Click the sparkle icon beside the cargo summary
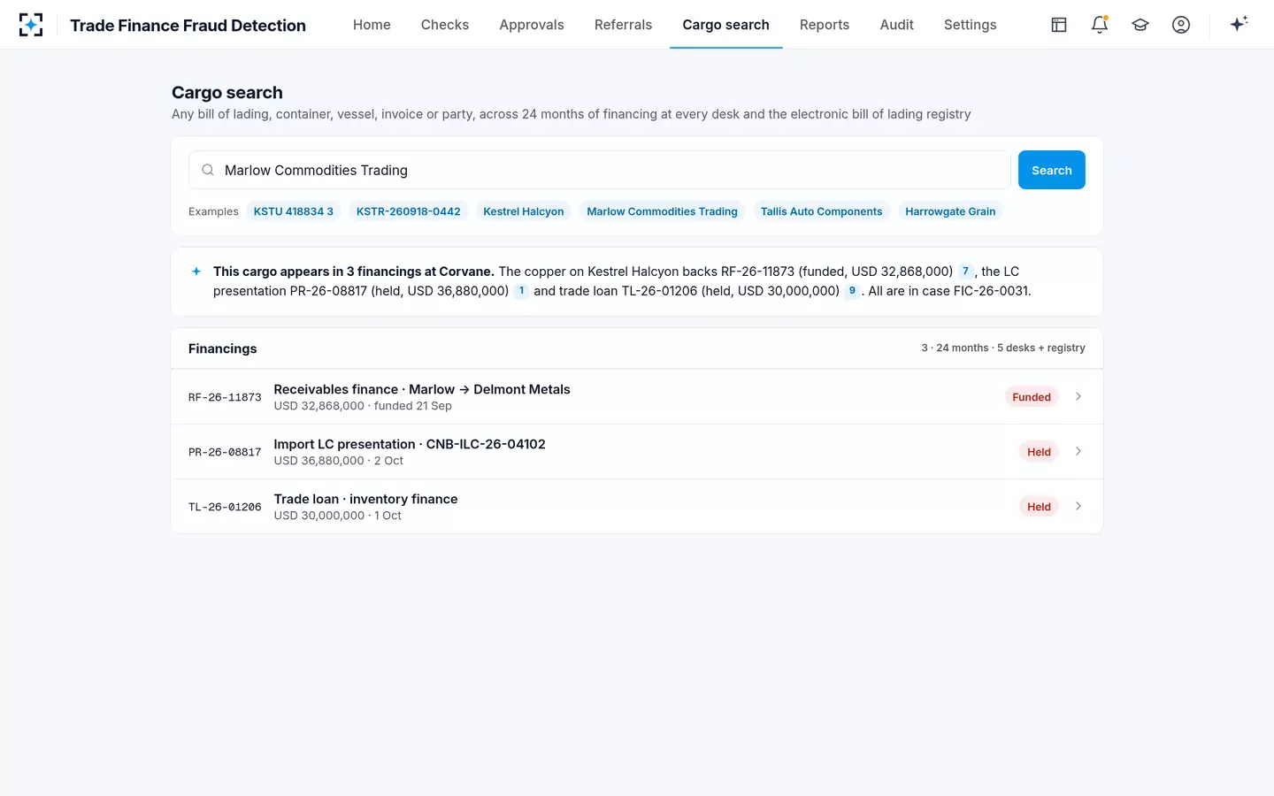This screenshot has height=796, width=1274. [x=196, y=272]
